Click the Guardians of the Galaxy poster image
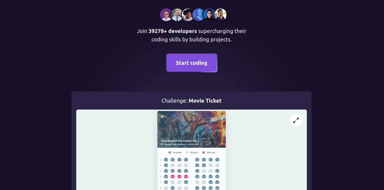Screen dimensions: 384x190 (192, 129)
